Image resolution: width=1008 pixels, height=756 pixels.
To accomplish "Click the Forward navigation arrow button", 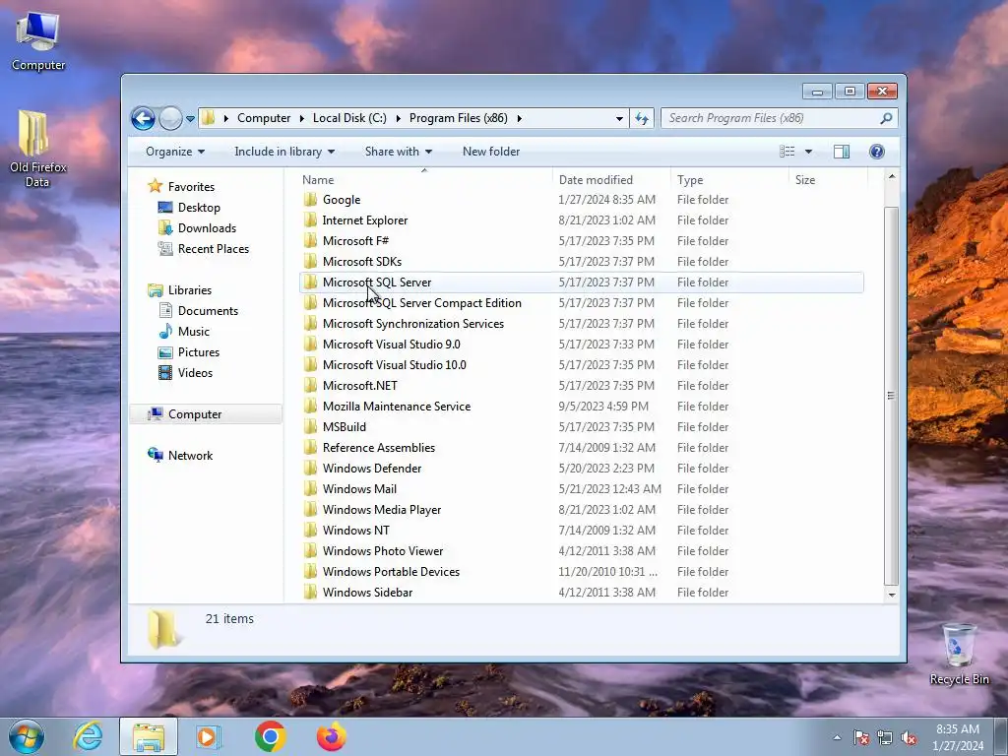I will pos(170,118).
